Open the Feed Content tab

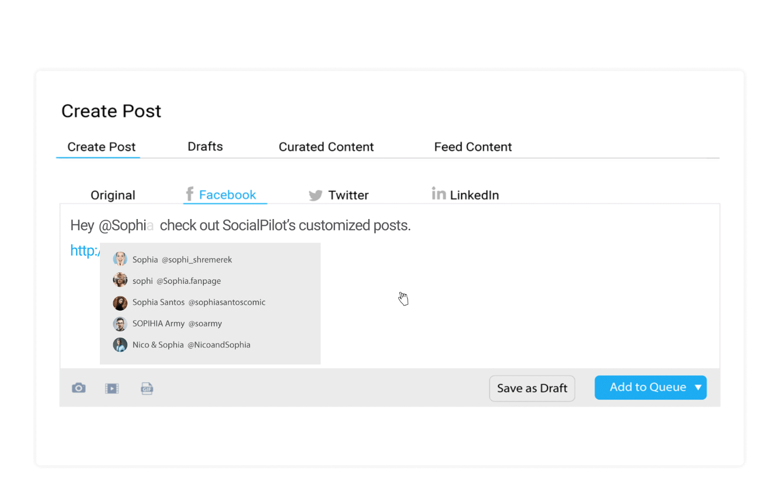[x=472, y=147]
